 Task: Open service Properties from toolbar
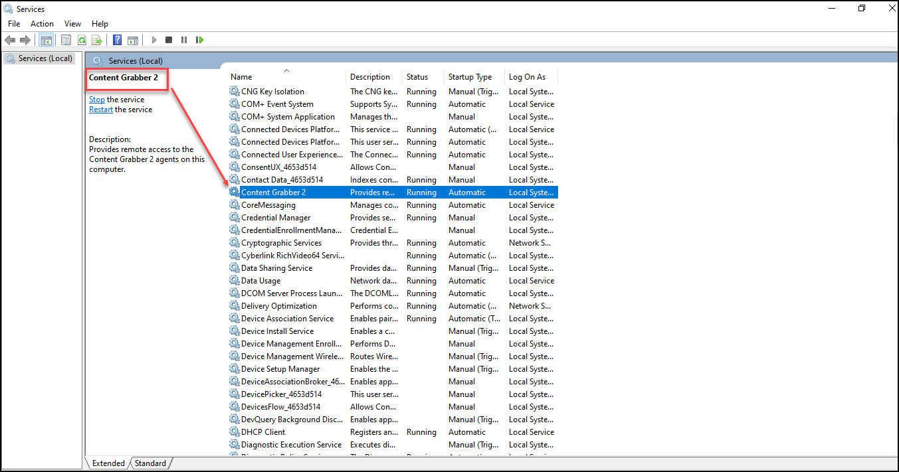tap(66, 40)
